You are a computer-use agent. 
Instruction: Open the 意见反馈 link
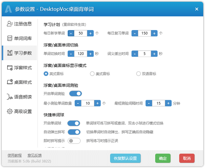tap(35, 155)
